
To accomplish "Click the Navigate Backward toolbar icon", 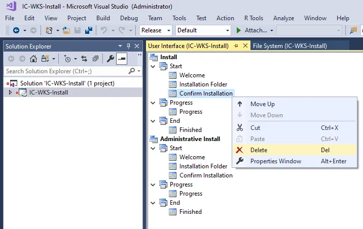I will coord(16,30).
